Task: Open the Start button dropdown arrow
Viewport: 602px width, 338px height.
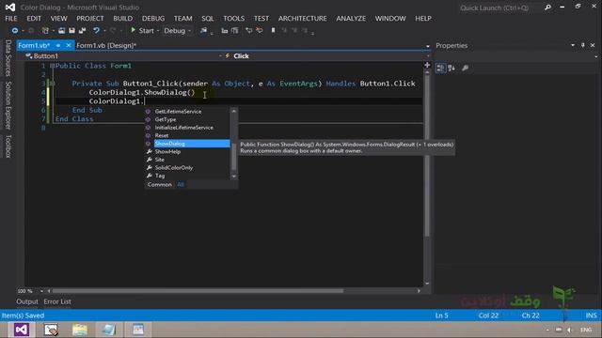Action: (x=158, y=31)
